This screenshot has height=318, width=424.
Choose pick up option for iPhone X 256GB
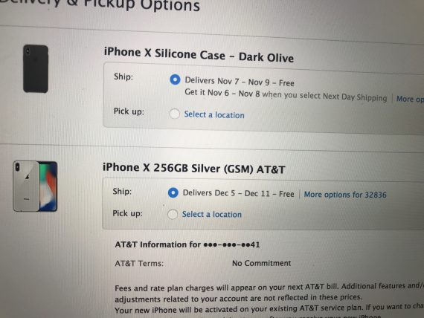(173, 215)
